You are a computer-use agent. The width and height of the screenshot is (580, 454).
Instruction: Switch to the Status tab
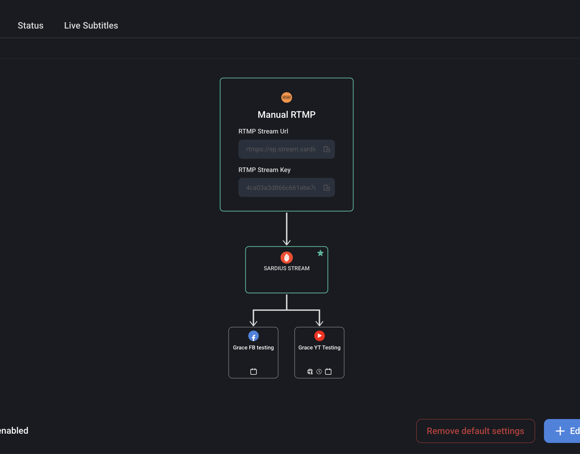click(31, 25)
